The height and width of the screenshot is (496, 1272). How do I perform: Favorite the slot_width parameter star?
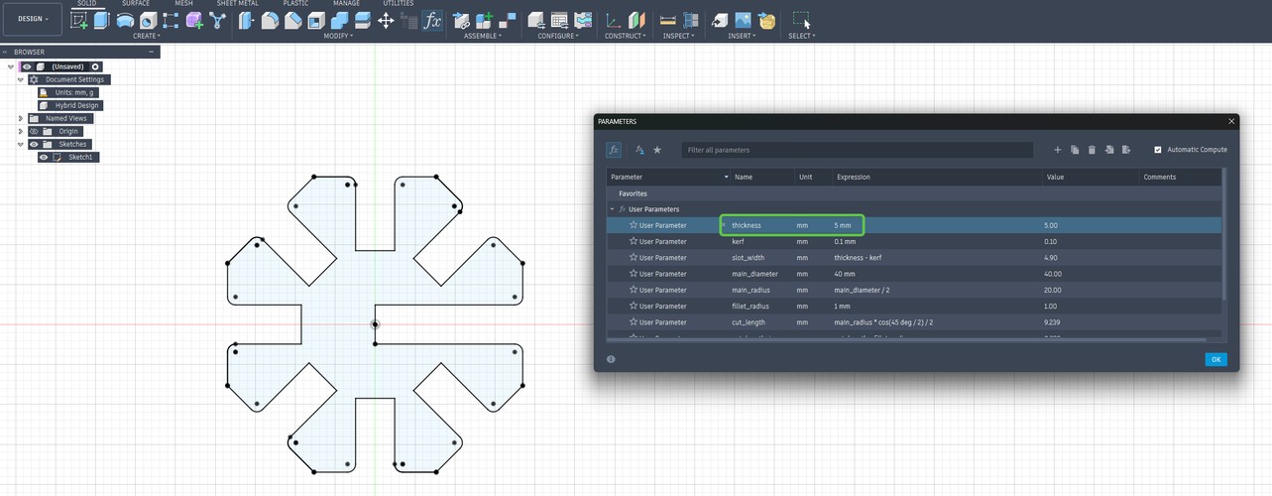(x=634, y=258)
